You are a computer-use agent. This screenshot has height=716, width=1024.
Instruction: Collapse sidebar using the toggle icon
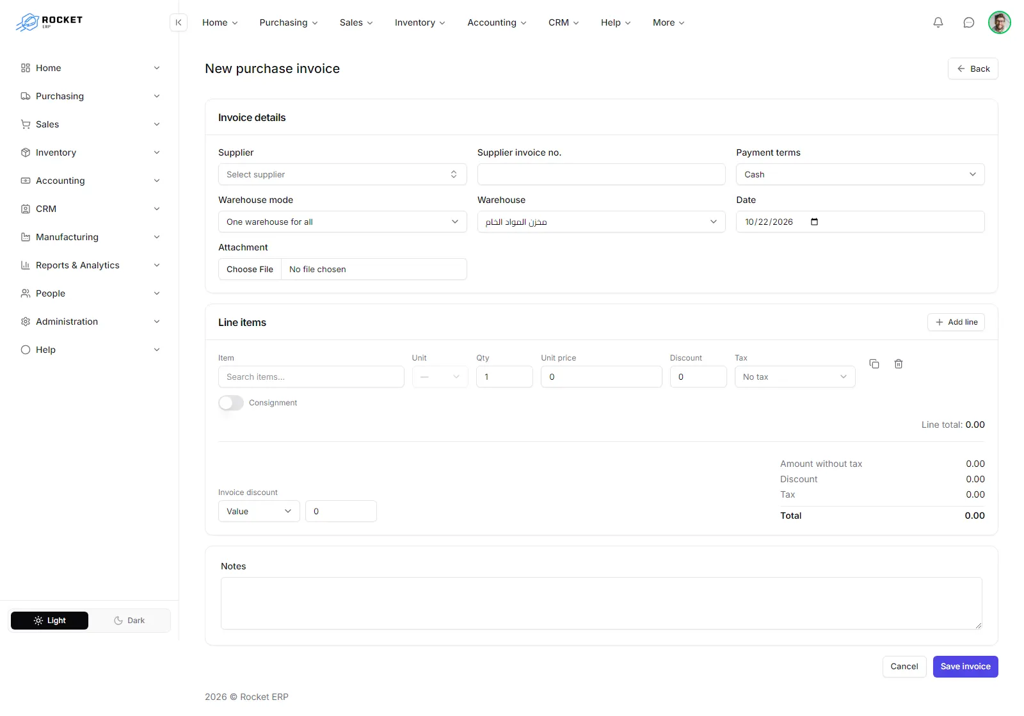click(x=179, y=22)
